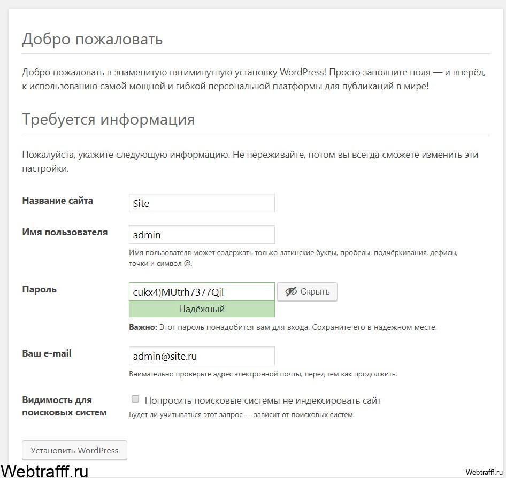
Task: Click the email field with admin@site.ru
Action: (202, 356)
